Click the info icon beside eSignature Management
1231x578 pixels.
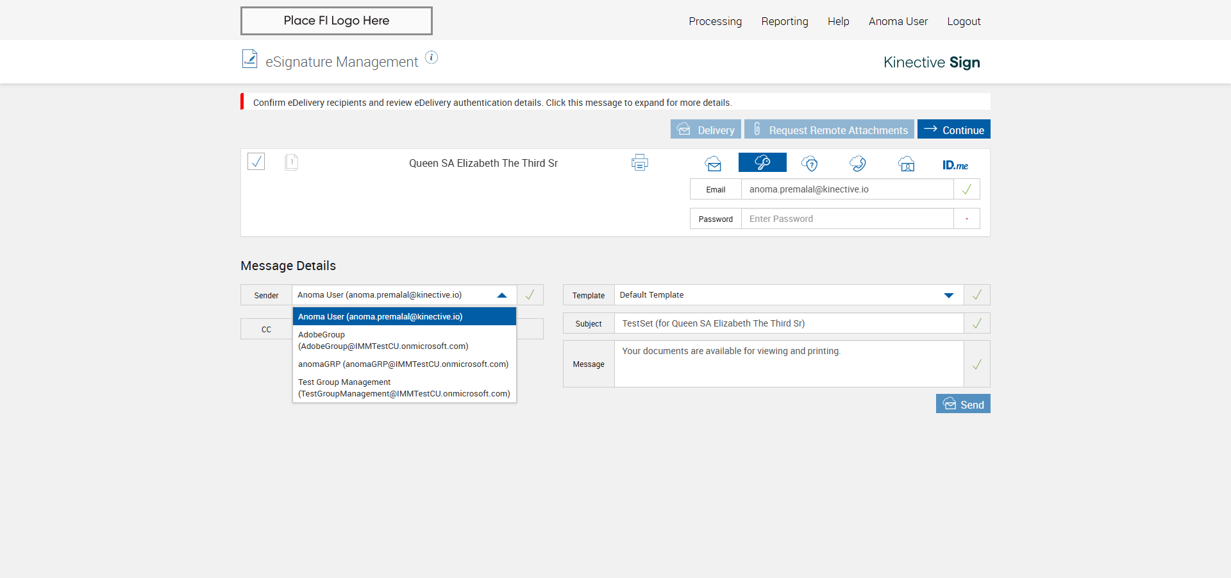[431, 58]
